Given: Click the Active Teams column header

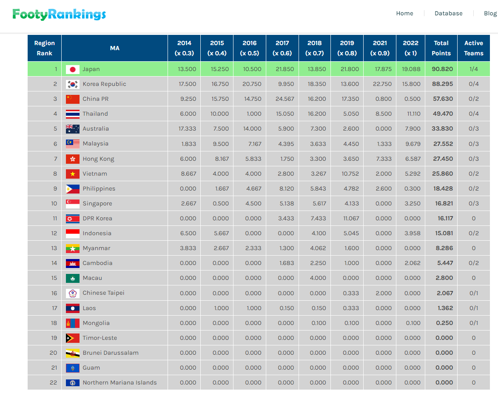Looking at the screenshot, I should pyautogui.click(x=473, y=48).
